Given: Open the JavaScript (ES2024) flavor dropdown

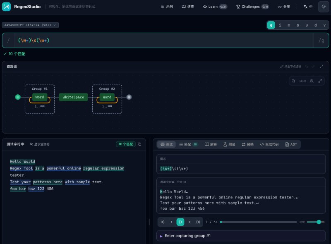Looking at the screenshot, I should coord(30,25).
